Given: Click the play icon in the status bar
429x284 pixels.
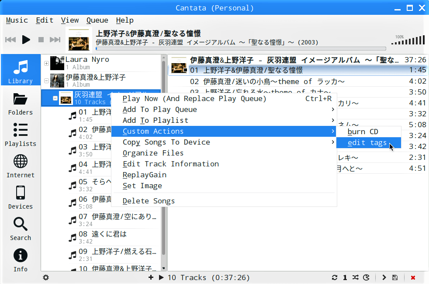Looking at the screenshot, I should pos(161,277).
